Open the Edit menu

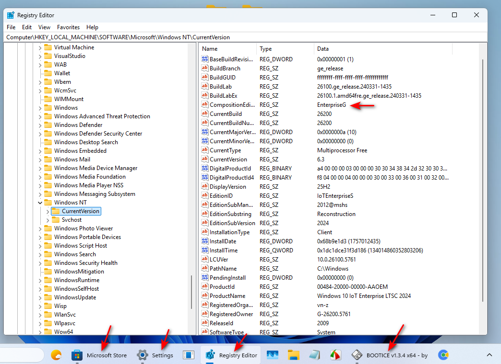point(26,27)
